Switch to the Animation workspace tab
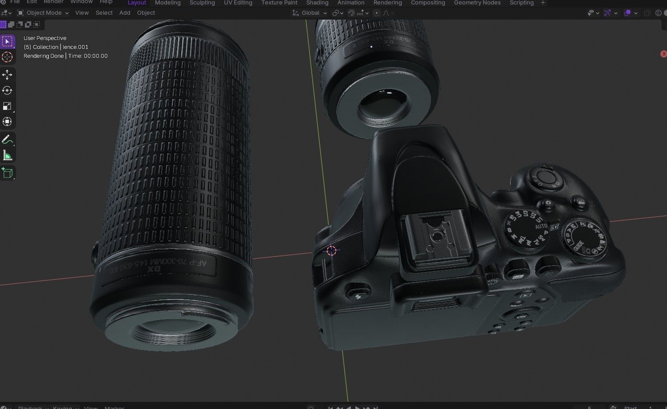This screenshot has height=409, width=667. coord(351,3)
